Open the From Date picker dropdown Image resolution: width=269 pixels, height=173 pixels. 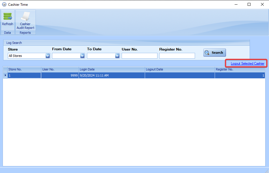[82, 56]
